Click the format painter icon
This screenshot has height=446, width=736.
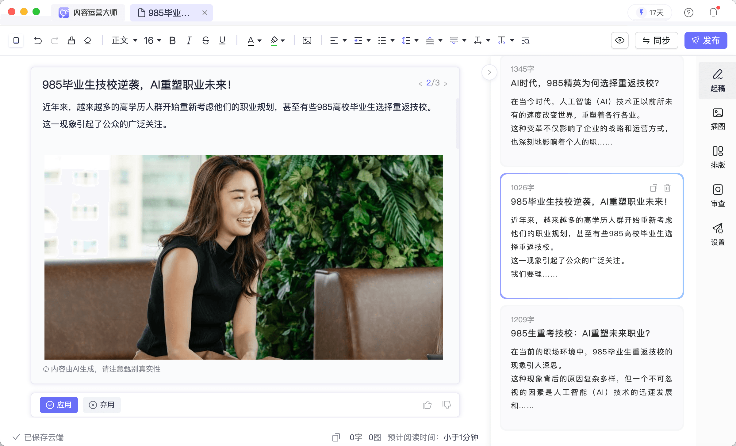[71, 40]
